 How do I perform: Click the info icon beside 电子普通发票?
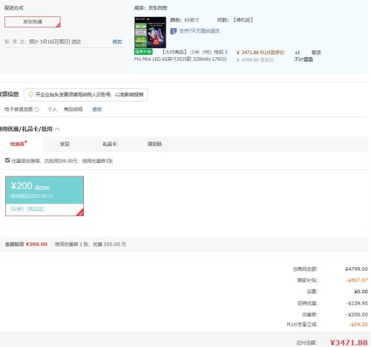(x=36, y=110)
